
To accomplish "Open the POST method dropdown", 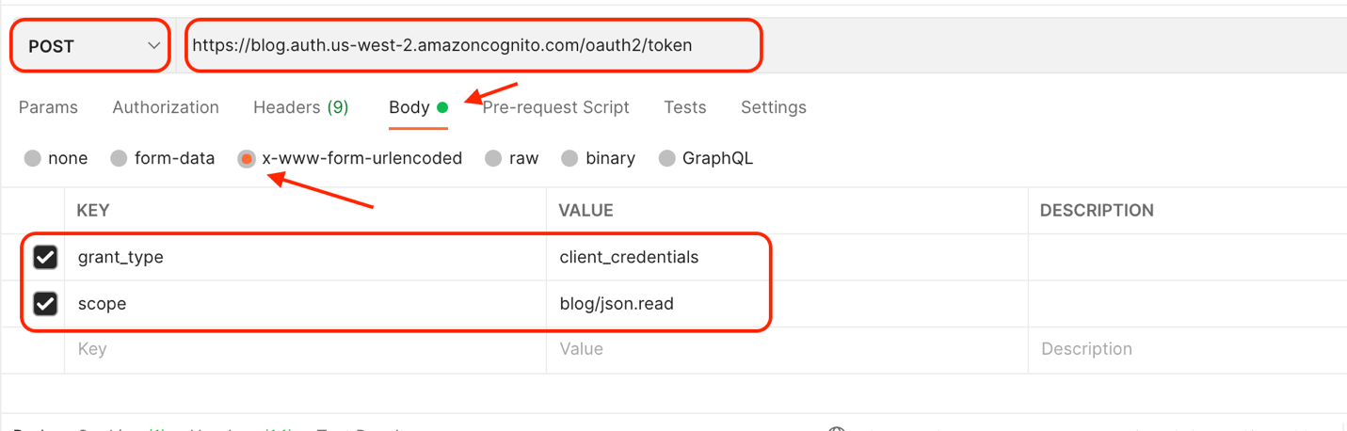I will [90, 45].
